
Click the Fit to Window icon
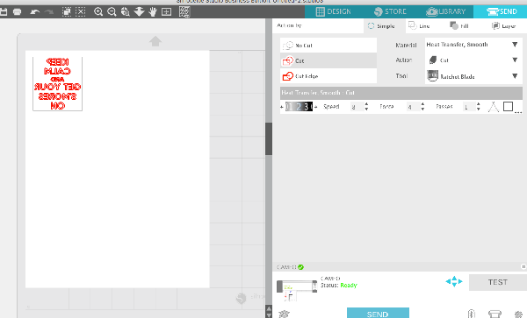(x=166, y=12)
